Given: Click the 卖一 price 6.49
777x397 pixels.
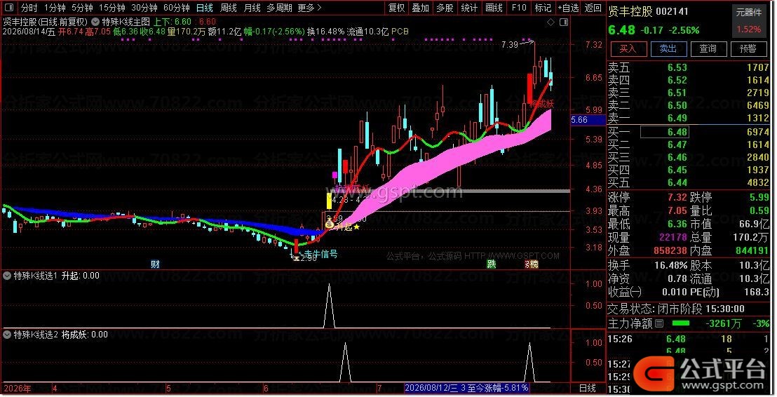Looking at the screenshot, I should pyautogui.click(x=677, y=118).
